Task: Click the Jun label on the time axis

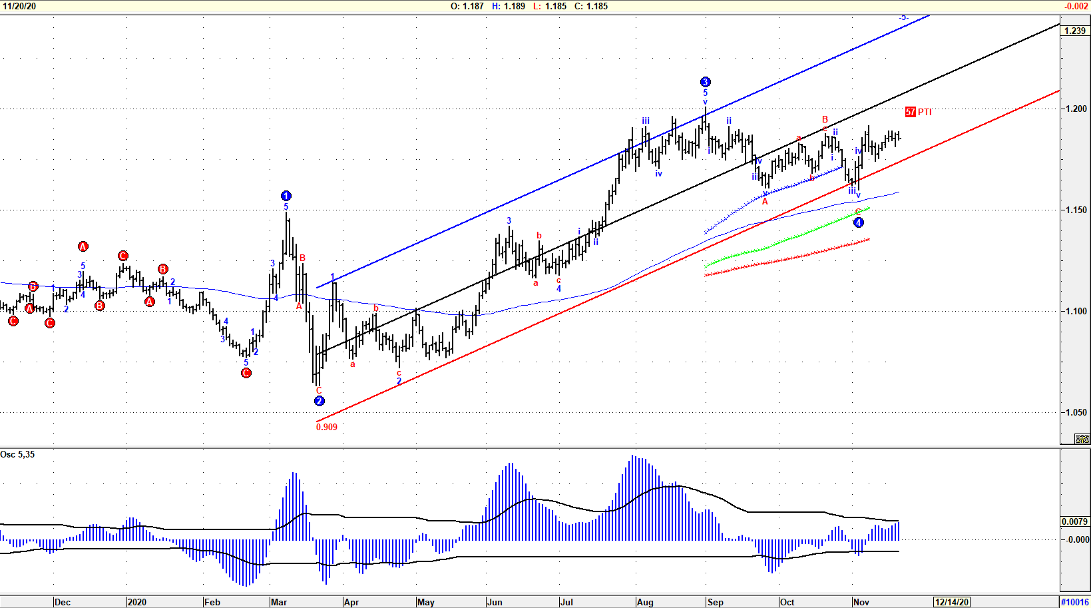Action: point(495,602)
